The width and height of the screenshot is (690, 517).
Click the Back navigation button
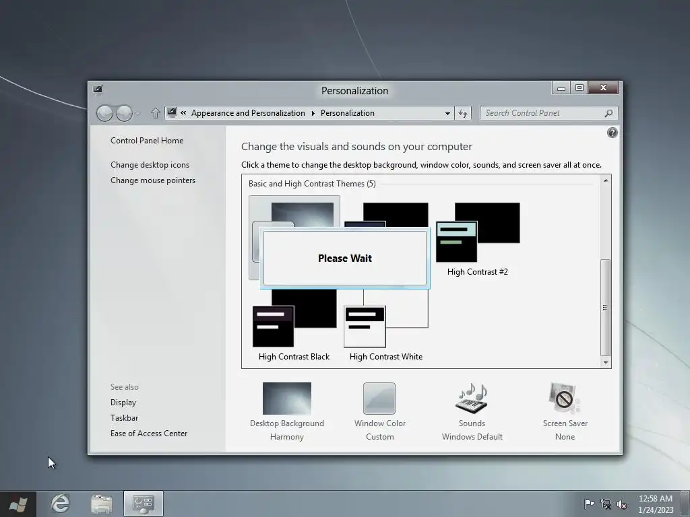click(104, 113)
